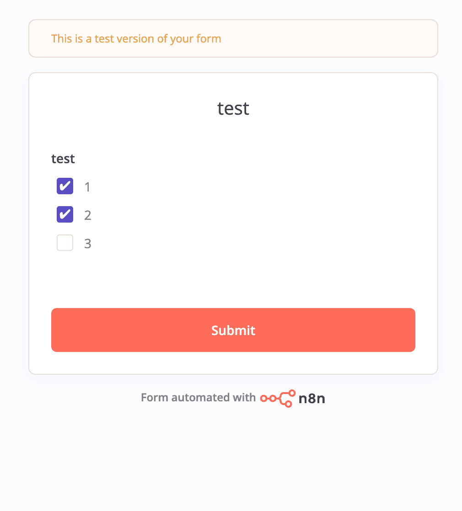Select the label 1 next to its checkbox

click(87, 186)
